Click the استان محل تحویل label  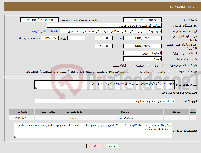[185, 53]
